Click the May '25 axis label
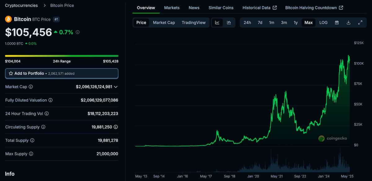The height and width of the screenshot is (181, 372). tap(347, 176)
